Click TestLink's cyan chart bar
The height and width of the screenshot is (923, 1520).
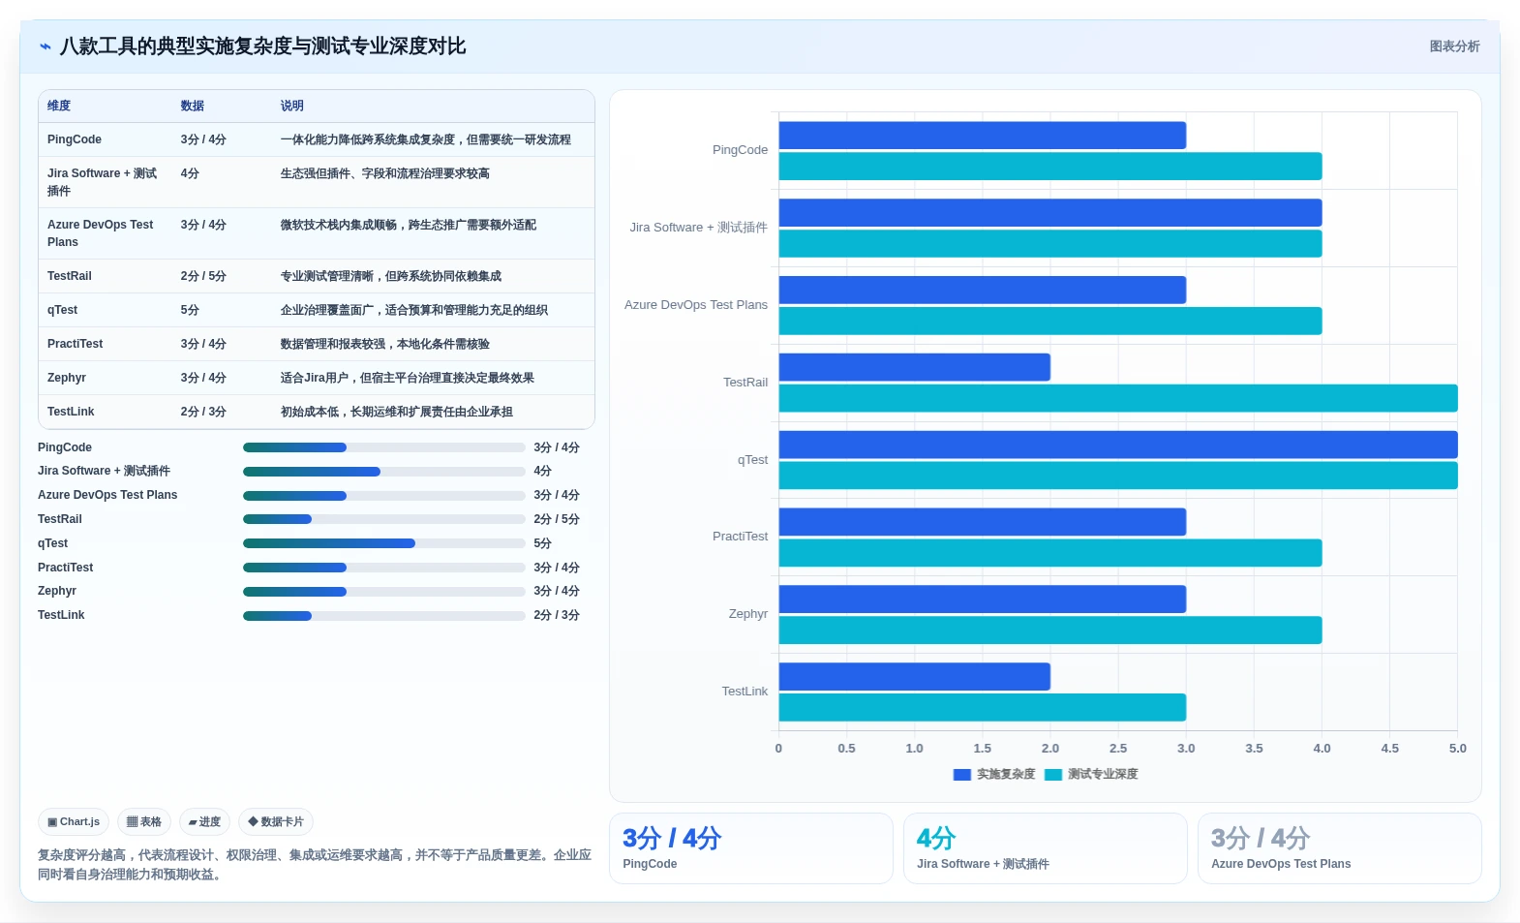(x=983, y=707)
